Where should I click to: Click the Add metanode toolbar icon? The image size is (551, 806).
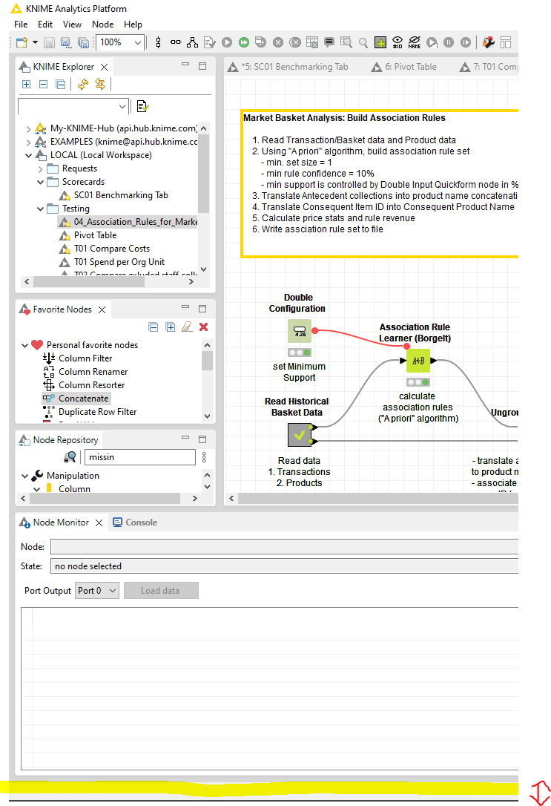380,42
